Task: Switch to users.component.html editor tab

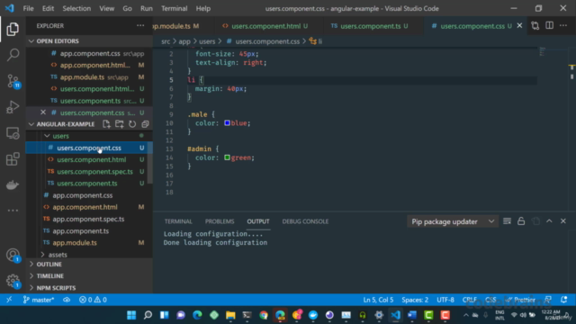Action: tap(265, 26)
